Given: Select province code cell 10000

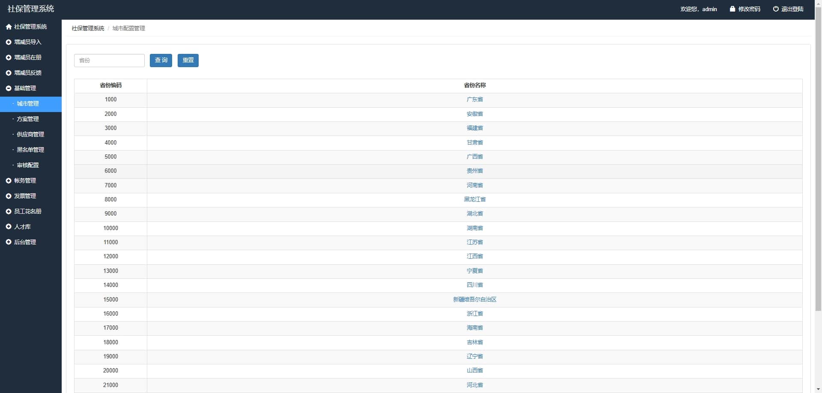Looking at the screenshot, I should [110, 228].
